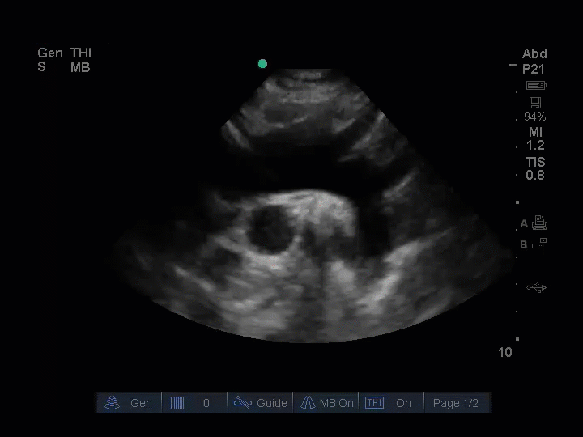Click the green orientation marker dot

(x=262, y=63)
